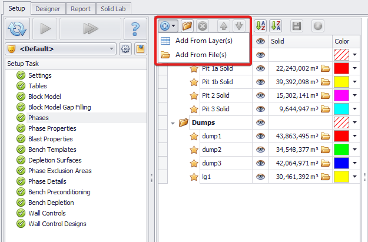Toggle visibility of the top group row
The height and width of the screenshot is (242, 368).
tap(260, 55)
